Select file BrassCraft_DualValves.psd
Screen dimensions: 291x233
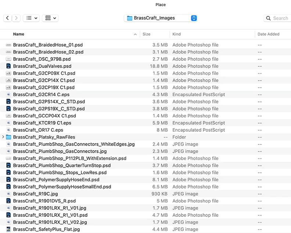click(42, 66)
